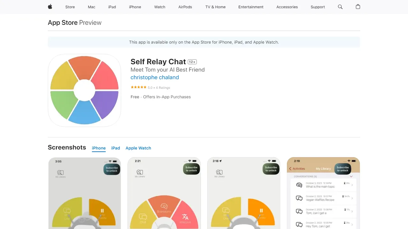Click "What is the main topic" row
The width and height of the screenshot is (408, 229).
pos(323,185)
